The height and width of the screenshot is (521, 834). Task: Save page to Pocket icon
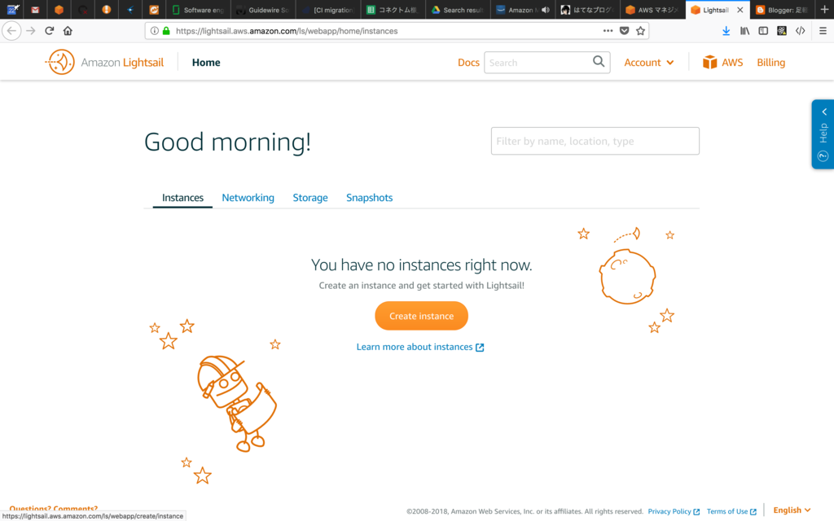pyautogui.click(x=625, y=31)
